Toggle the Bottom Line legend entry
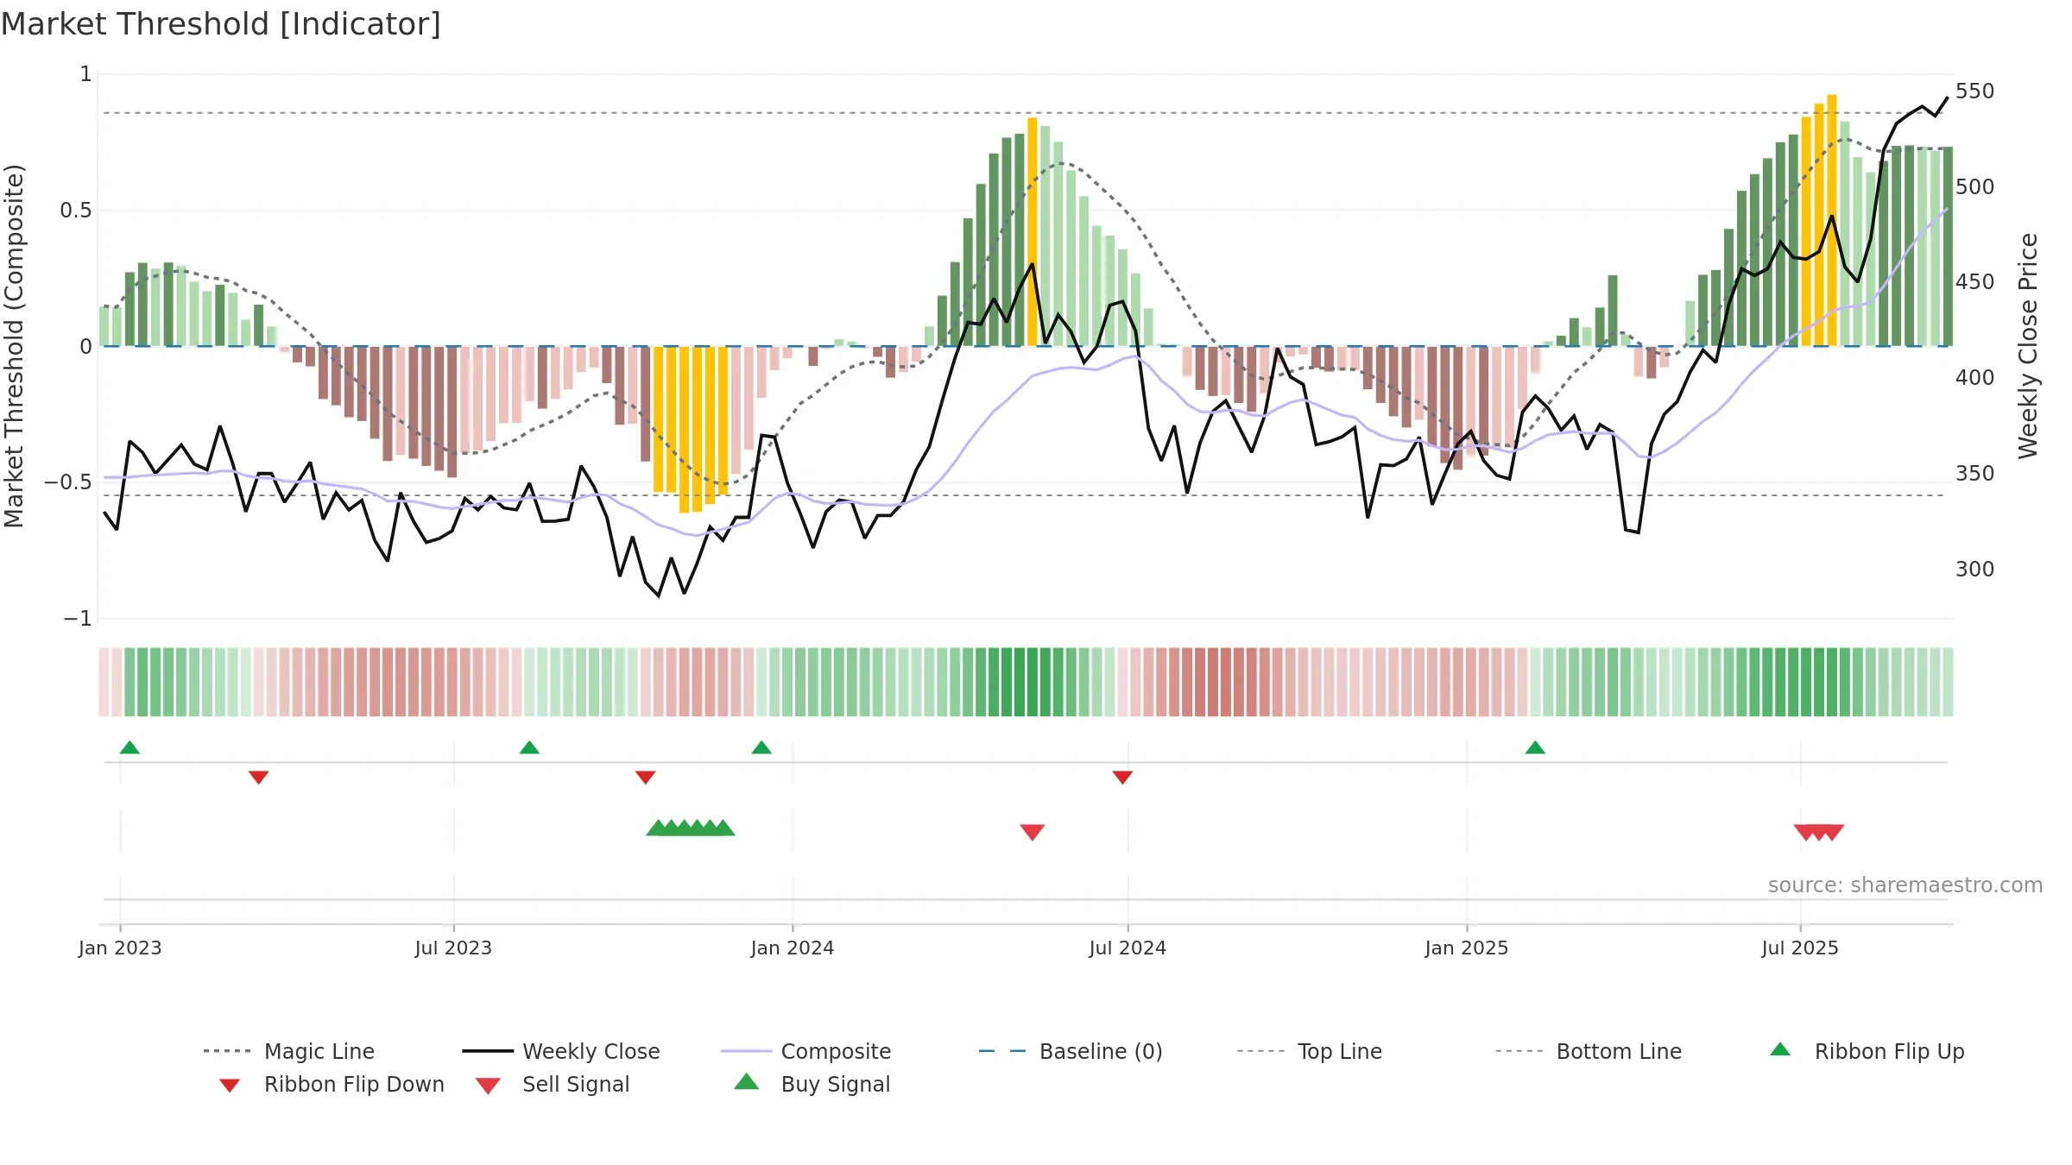The image size is (2072, 1165). (x=1589, y=1051)
